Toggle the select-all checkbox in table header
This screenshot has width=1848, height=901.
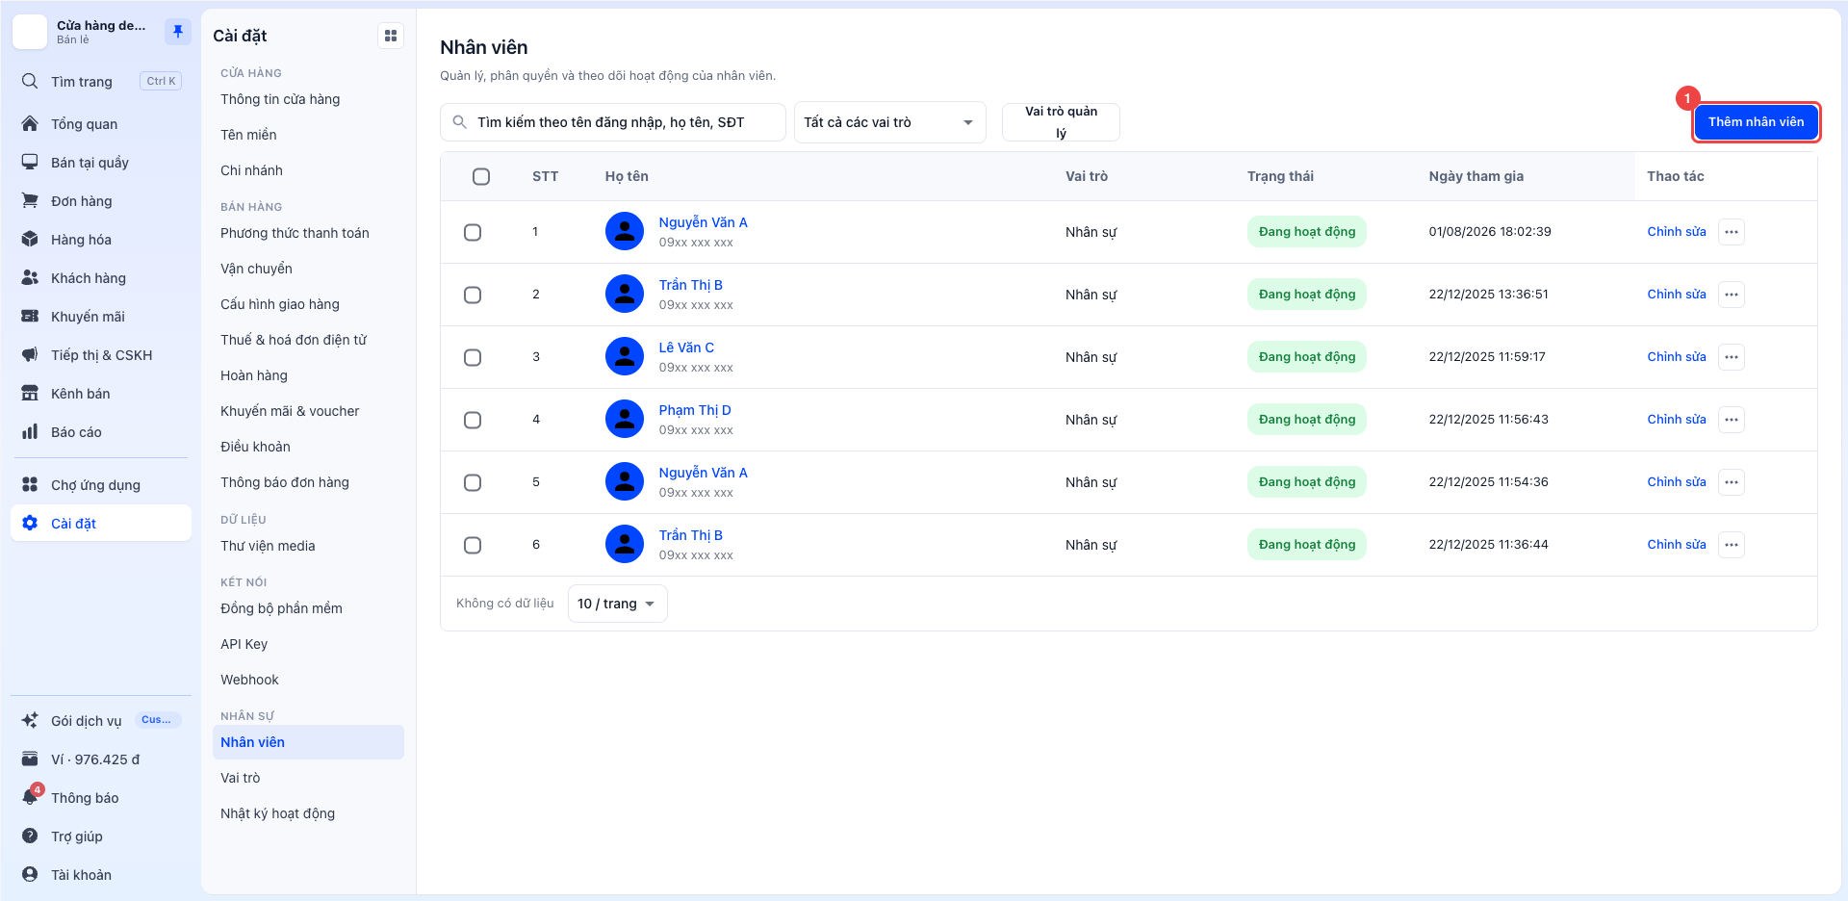point(481,176)
